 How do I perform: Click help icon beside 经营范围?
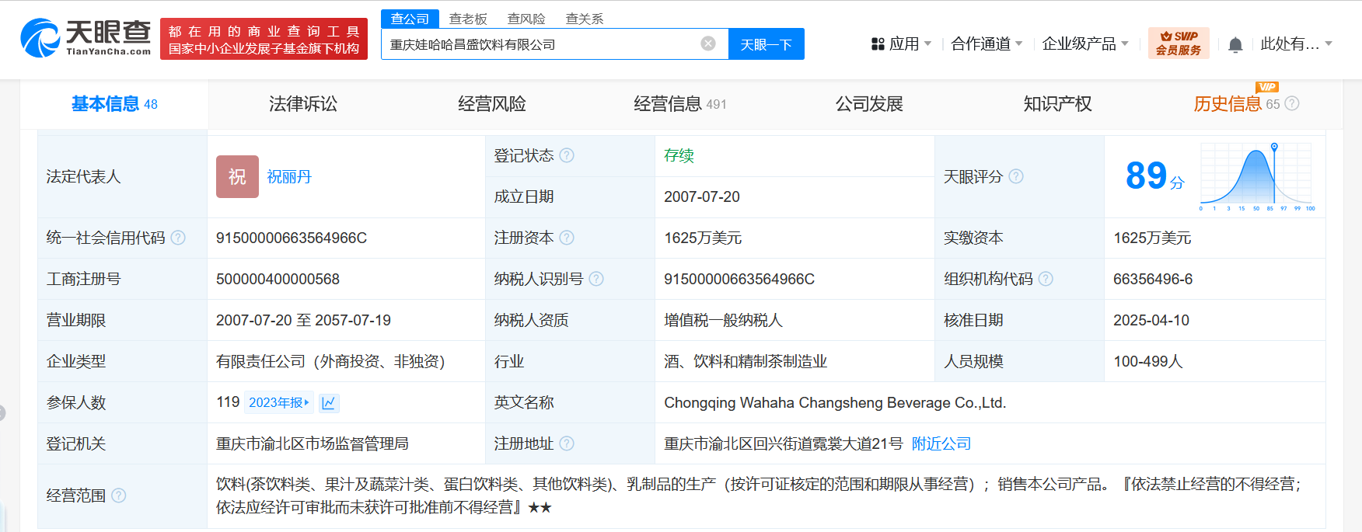pos(119,495)
